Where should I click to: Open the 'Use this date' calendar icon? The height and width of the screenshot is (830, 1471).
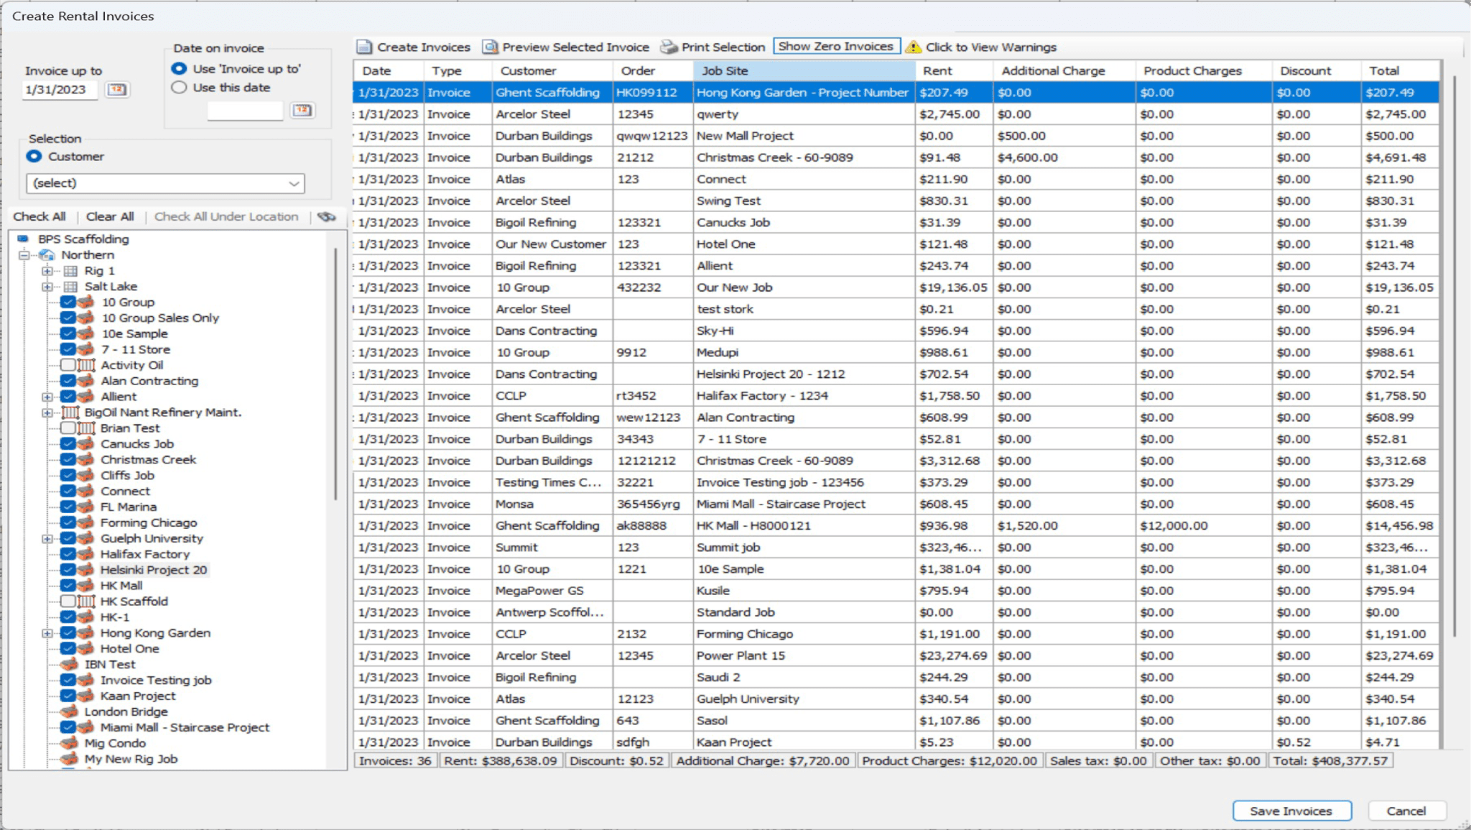tap(302, 110)
